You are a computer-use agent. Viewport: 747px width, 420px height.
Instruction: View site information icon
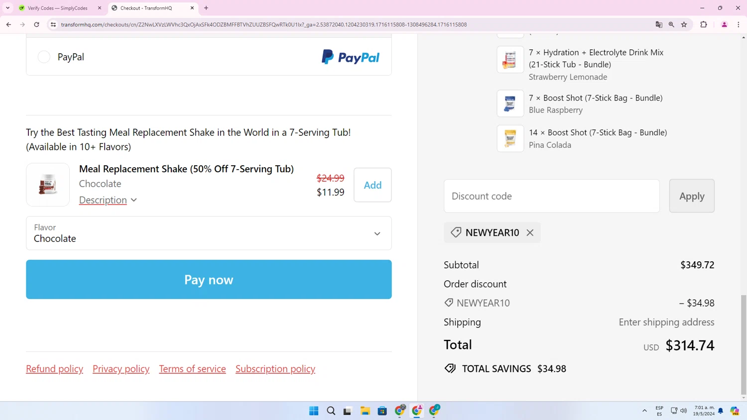click(53, 24)
